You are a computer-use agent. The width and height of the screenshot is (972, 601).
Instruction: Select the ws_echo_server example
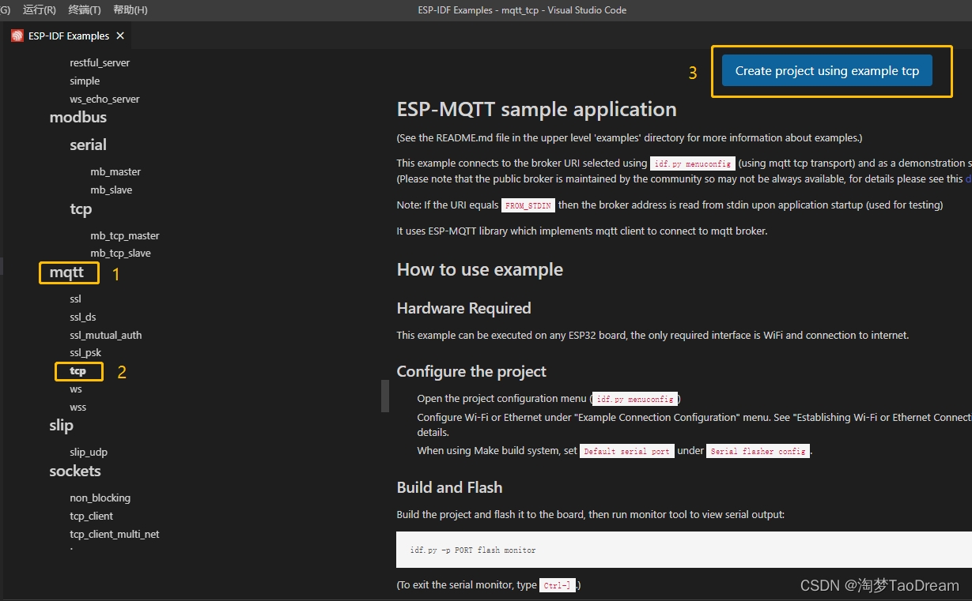tap(104, 99)
